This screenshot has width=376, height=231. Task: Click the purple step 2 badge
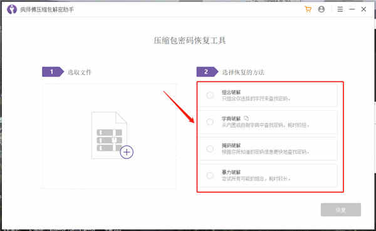point(207,71)
